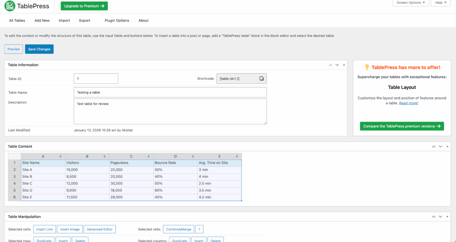
Task: Collapse the Table Manipulation panel toggle
Action: click(x=447, y=217)
